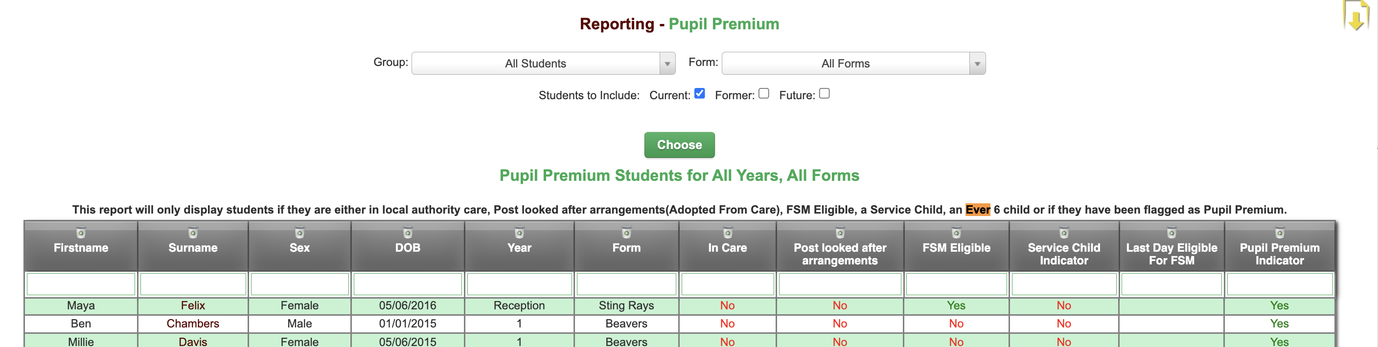Click the download report icon
Viewport: 1378px width, 347px height.
coord(1355,17)
